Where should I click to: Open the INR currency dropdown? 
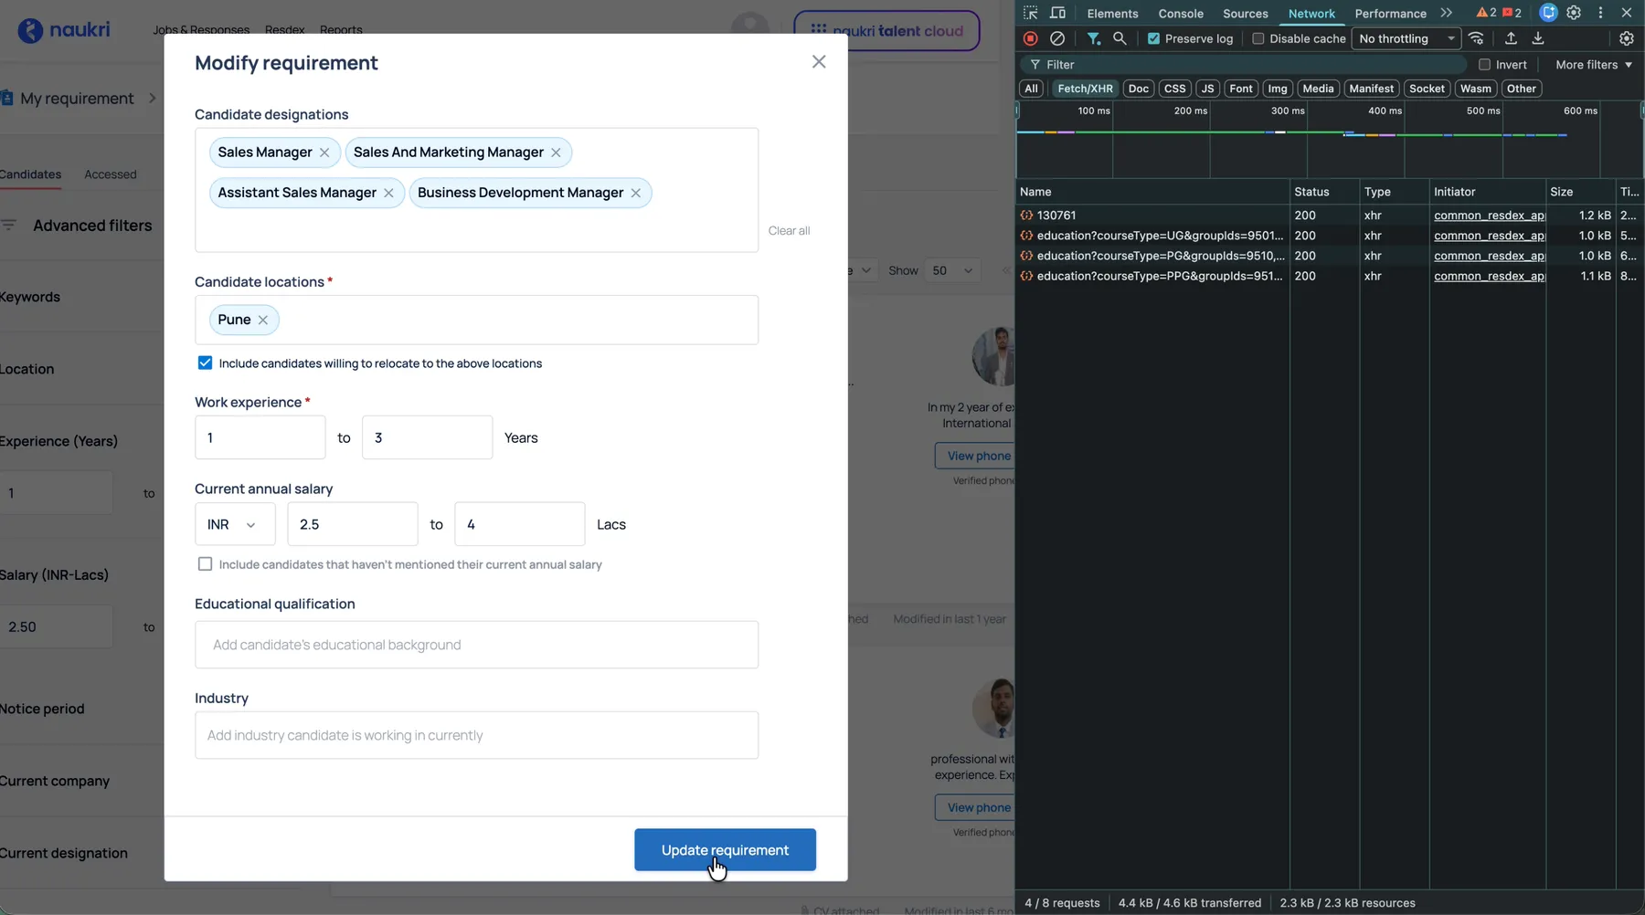coord(234,524)
